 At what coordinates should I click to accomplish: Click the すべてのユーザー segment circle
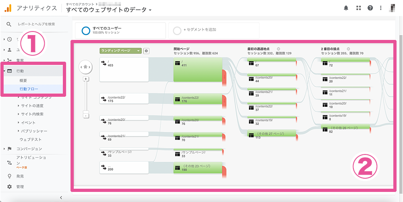(85, 31)
